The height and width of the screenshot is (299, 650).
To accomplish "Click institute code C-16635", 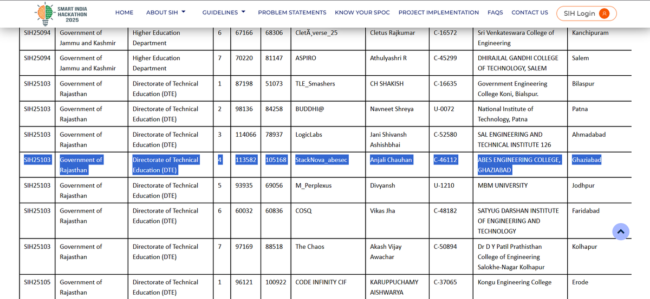I will (x=445, y=84).
